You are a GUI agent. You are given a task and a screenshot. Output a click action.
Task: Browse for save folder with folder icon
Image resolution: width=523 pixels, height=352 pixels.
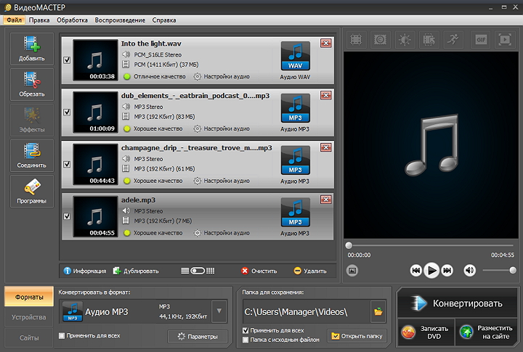pos(378,311)
